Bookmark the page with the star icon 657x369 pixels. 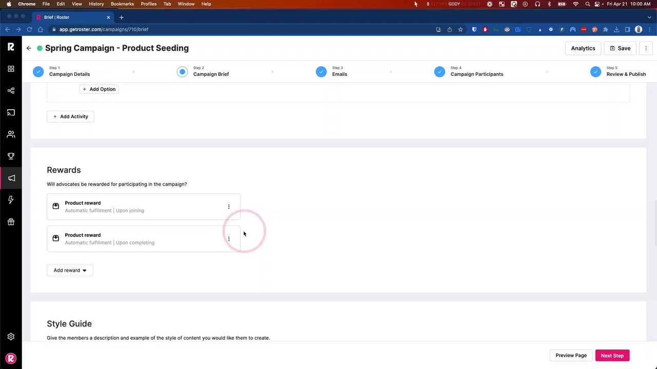460,29
